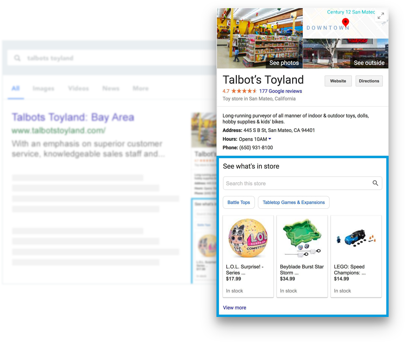The image size is (405, 342).
Task: Click the $34.99 price text
Action: tap(288, 279)
